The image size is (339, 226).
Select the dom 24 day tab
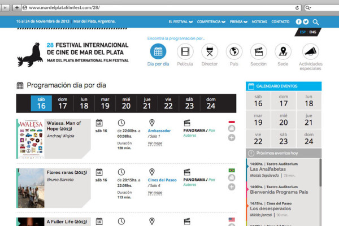click(211, 103)
